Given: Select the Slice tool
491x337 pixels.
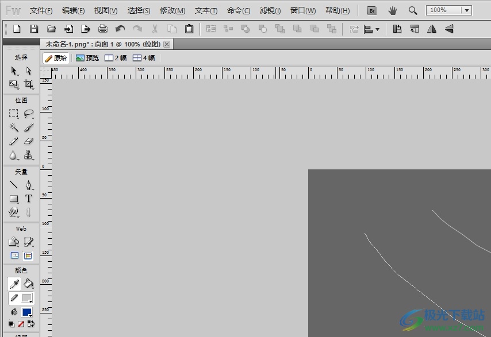Looking at the screenshot, I should [29, 242].
